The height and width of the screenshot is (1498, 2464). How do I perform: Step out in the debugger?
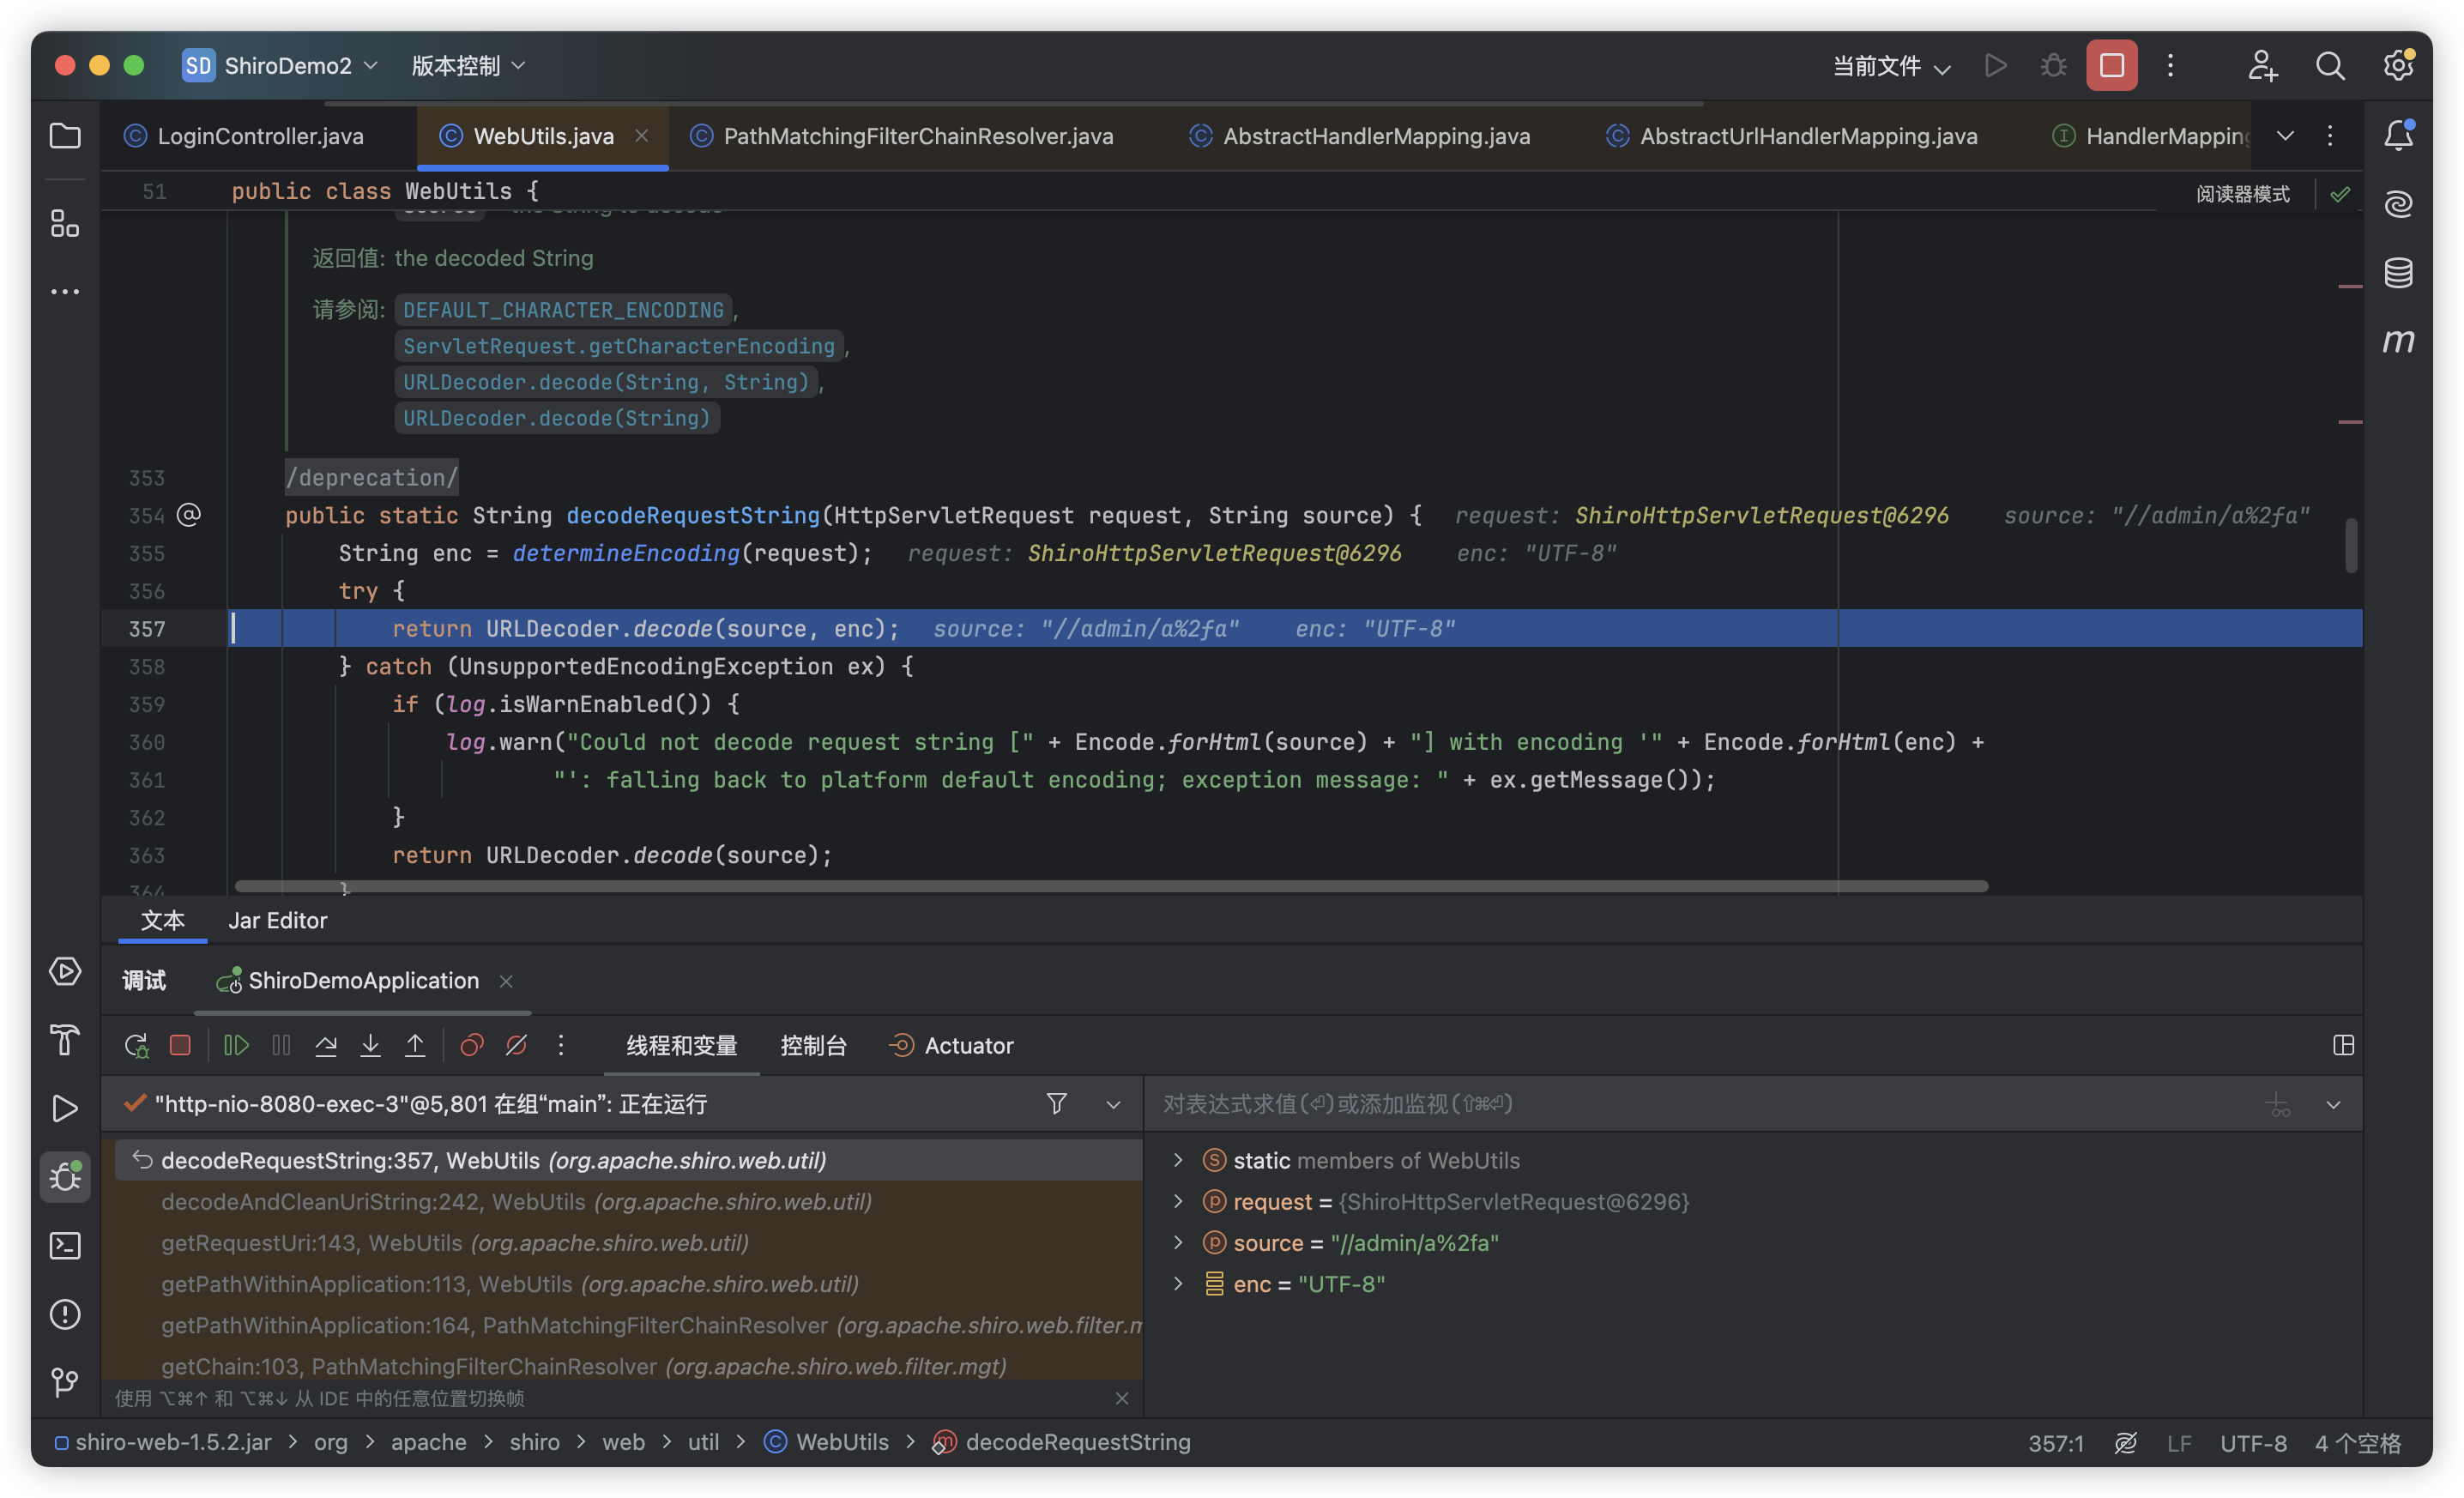click(415, 1045)
